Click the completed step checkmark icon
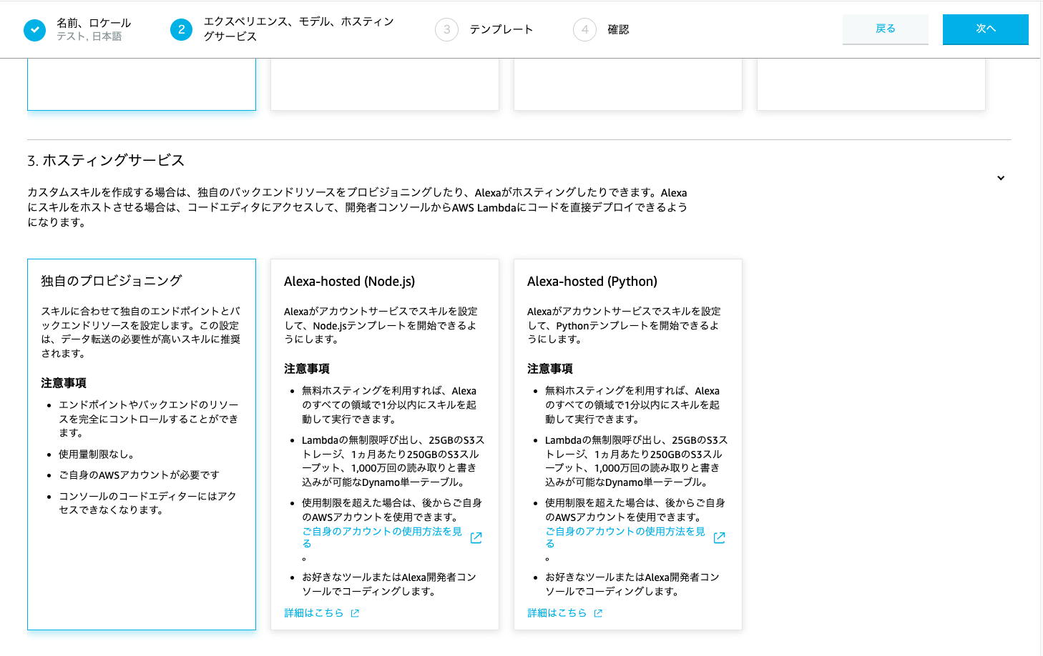The height and width of the screenshot is (656, 1043). point(34,30)
